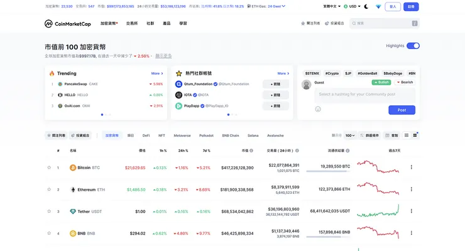Click the emoji smiley icon in post box
The height and width of the screenshot is (251, 465).
pos(318,109)
